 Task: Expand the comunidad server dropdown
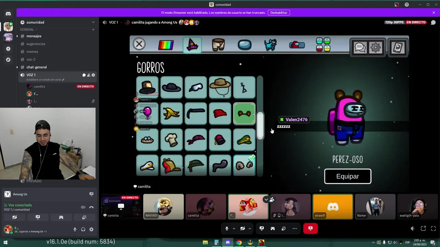click(x=93, y=22)
